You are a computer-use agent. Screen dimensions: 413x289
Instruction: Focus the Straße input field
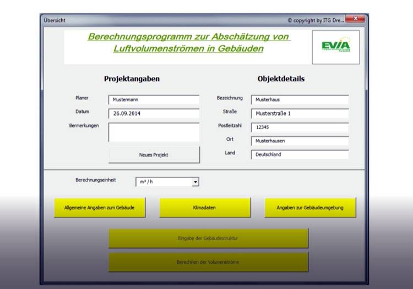[300, 114]
